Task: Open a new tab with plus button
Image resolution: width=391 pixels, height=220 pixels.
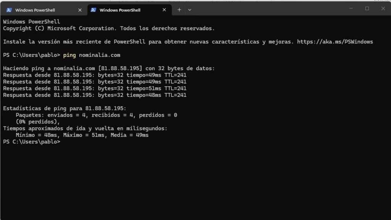Action: [179, 10]
